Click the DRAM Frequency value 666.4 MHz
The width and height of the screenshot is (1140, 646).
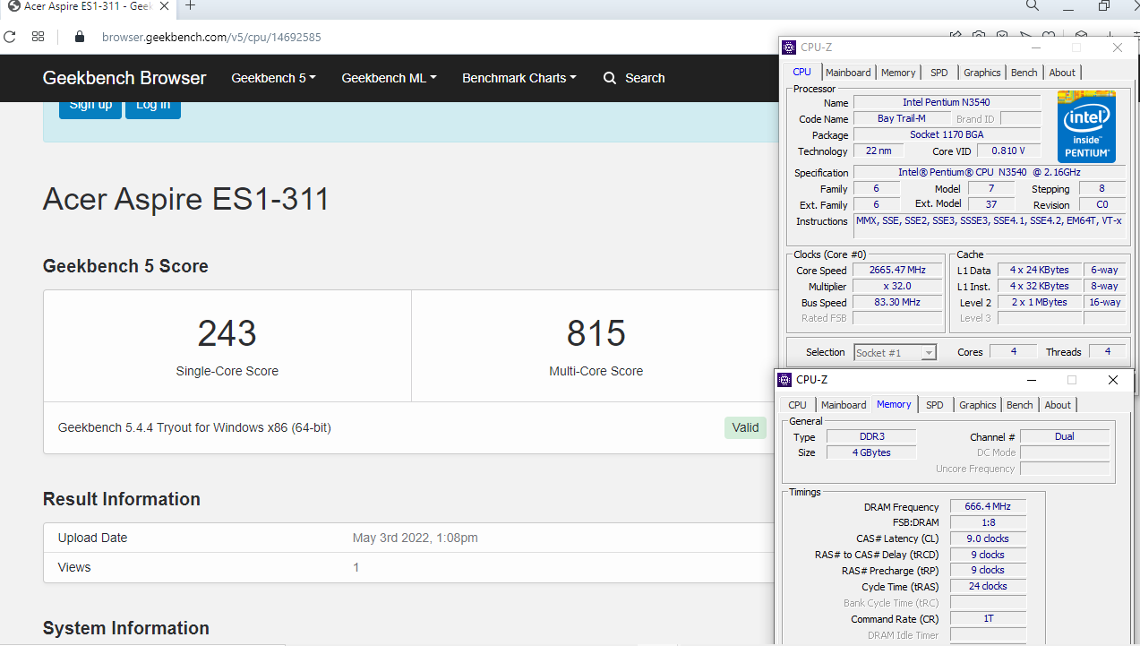989,507
